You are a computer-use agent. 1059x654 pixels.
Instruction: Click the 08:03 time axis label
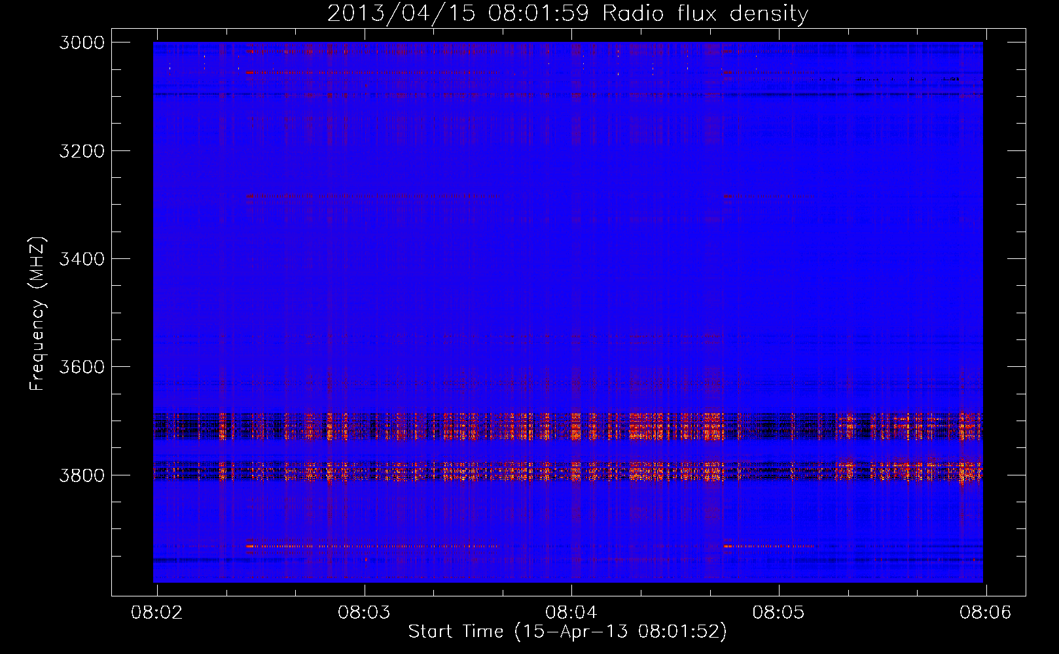[364, 613]
